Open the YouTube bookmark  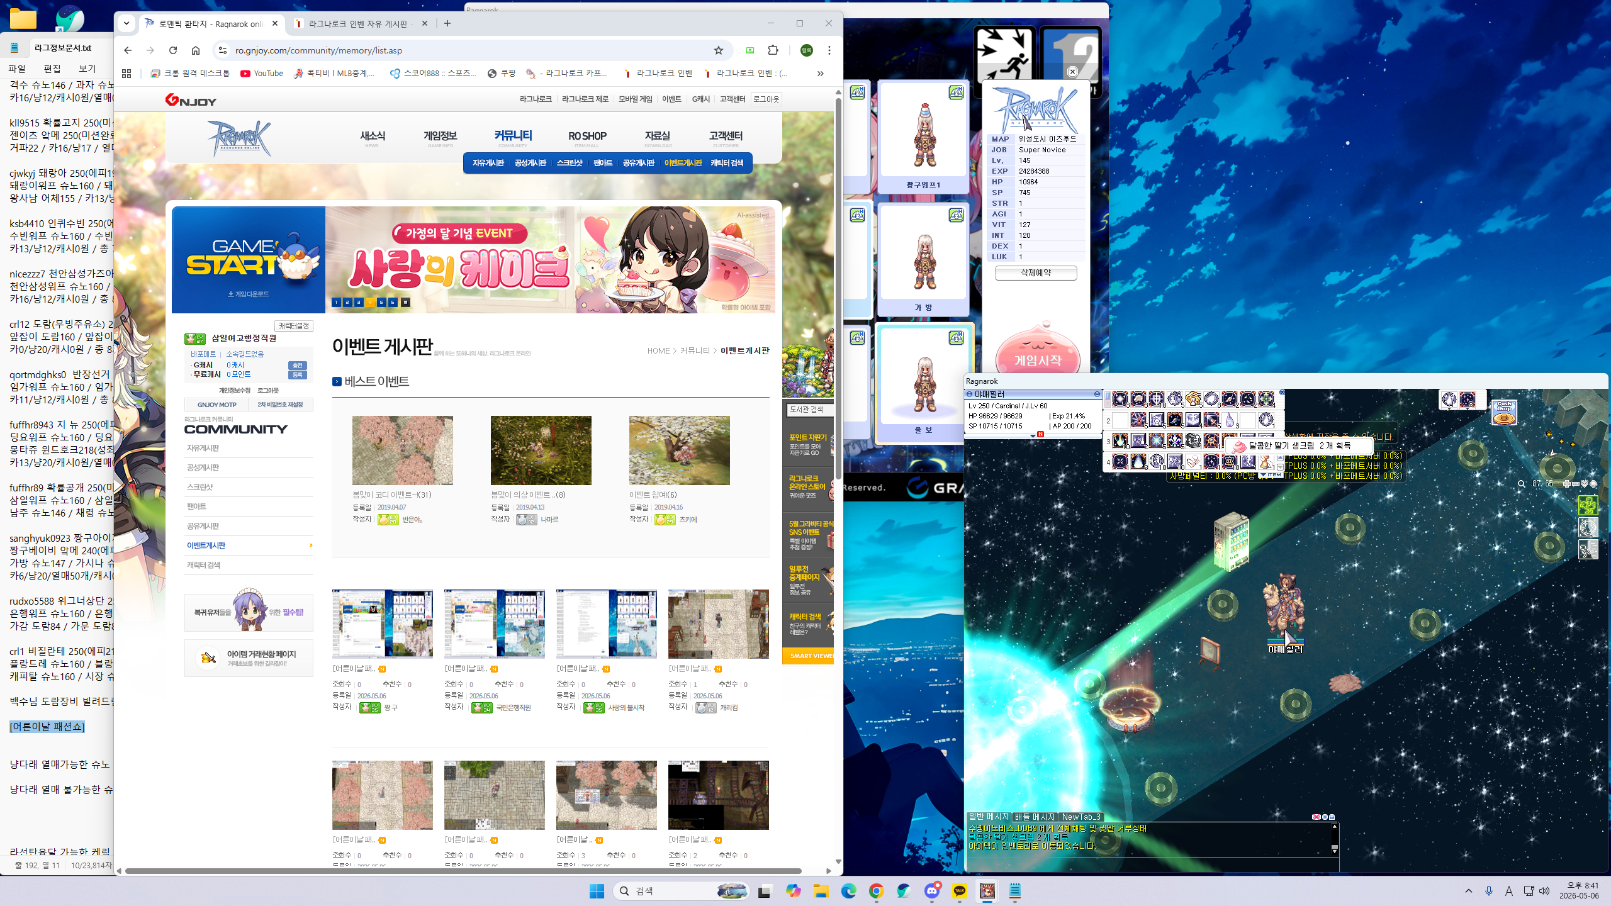click(x=262, y=74)
